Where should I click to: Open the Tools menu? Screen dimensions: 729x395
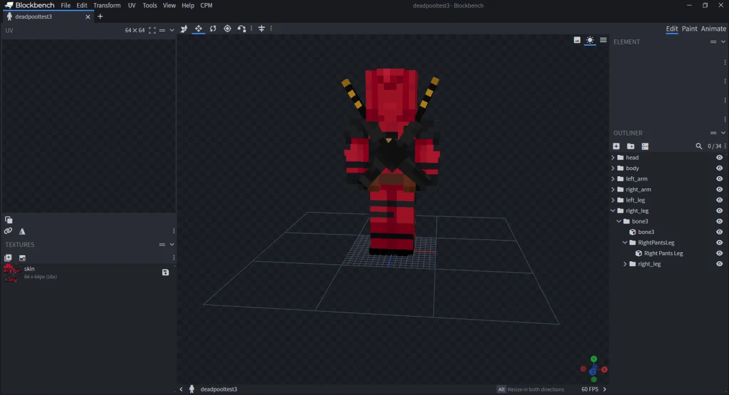(150, 5)
